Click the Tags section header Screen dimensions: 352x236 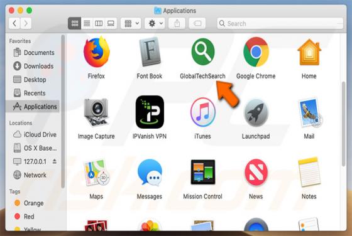click(x=15, y=191)
